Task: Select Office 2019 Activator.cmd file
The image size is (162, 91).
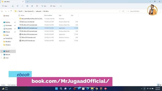Action: 48,37
